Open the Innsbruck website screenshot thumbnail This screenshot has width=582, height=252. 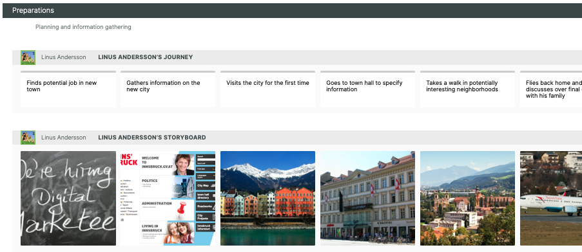168,199
